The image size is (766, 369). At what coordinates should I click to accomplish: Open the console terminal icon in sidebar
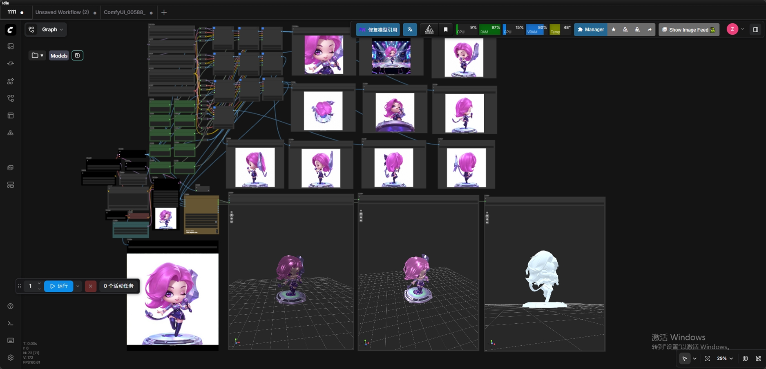click(11, 323)
